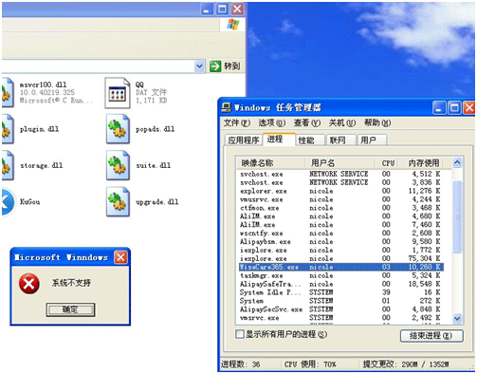The height and width of the screenshot is (374, 477).
Task: Open the address bar dropdown arrow
Action: [x=199, y=66]
